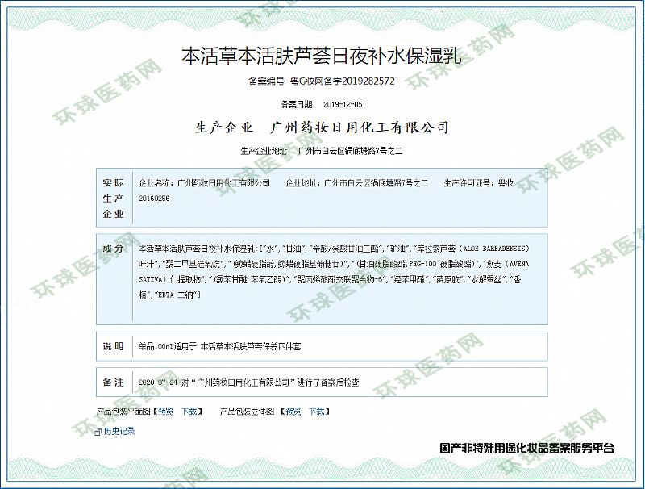Click 预览 for 产品包装平面图
The height and width of the screenshot is (489, 645).
pos(165,412)
